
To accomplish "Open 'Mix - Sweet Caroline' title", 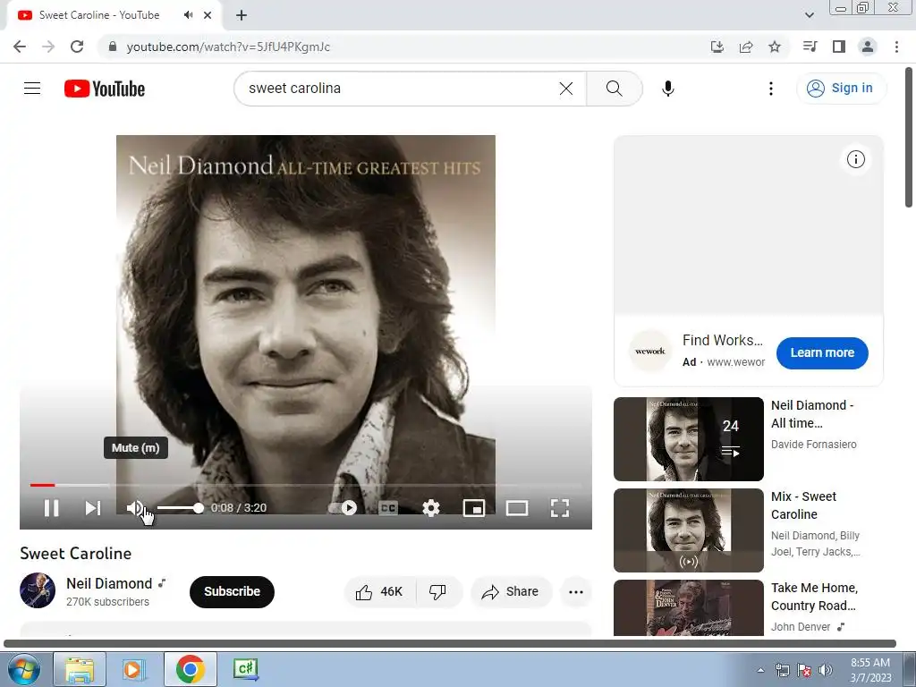I will tap(804, 505).
